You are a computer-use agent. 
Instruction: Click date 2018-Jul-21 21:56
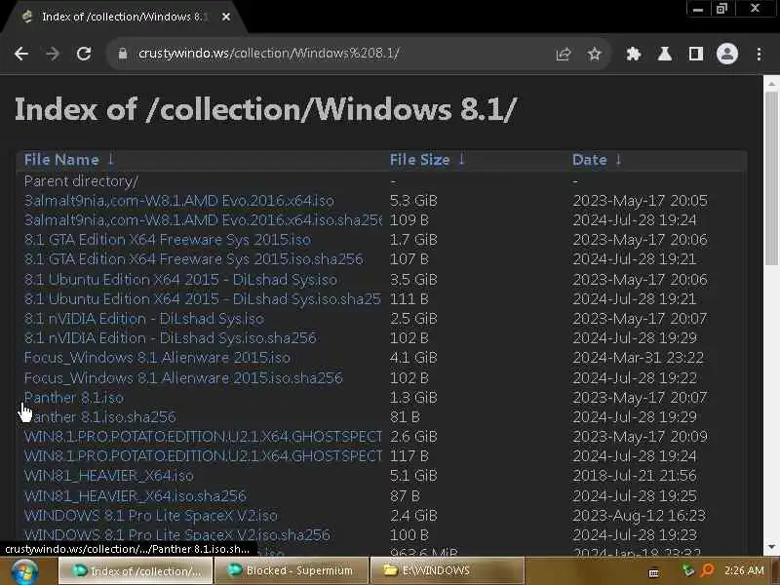click(635, 476)
